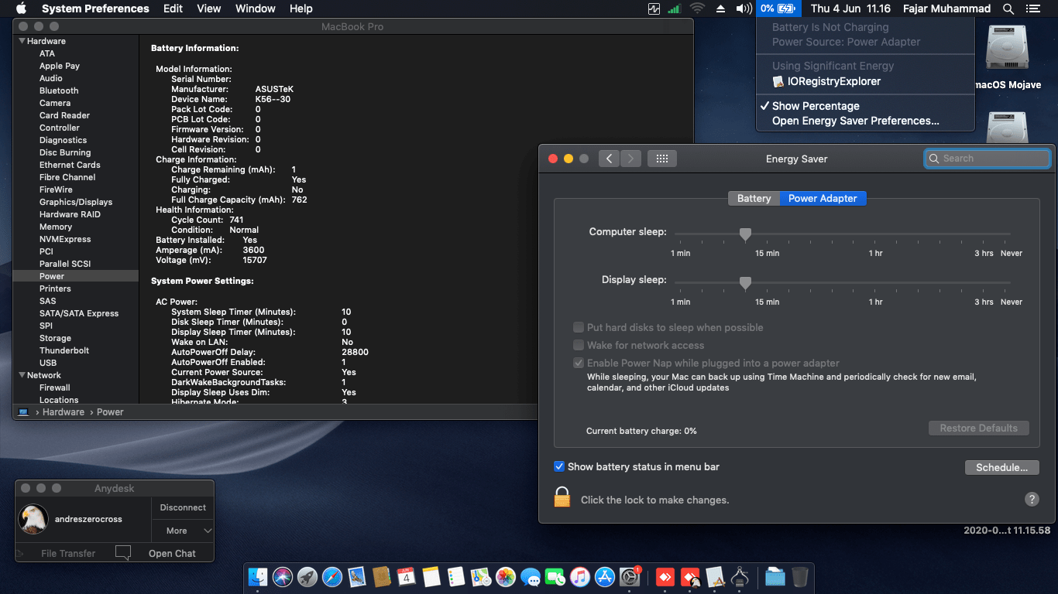Click the lock to make changes
Screen dimensions: 1058x594
[x=562, y=497]
